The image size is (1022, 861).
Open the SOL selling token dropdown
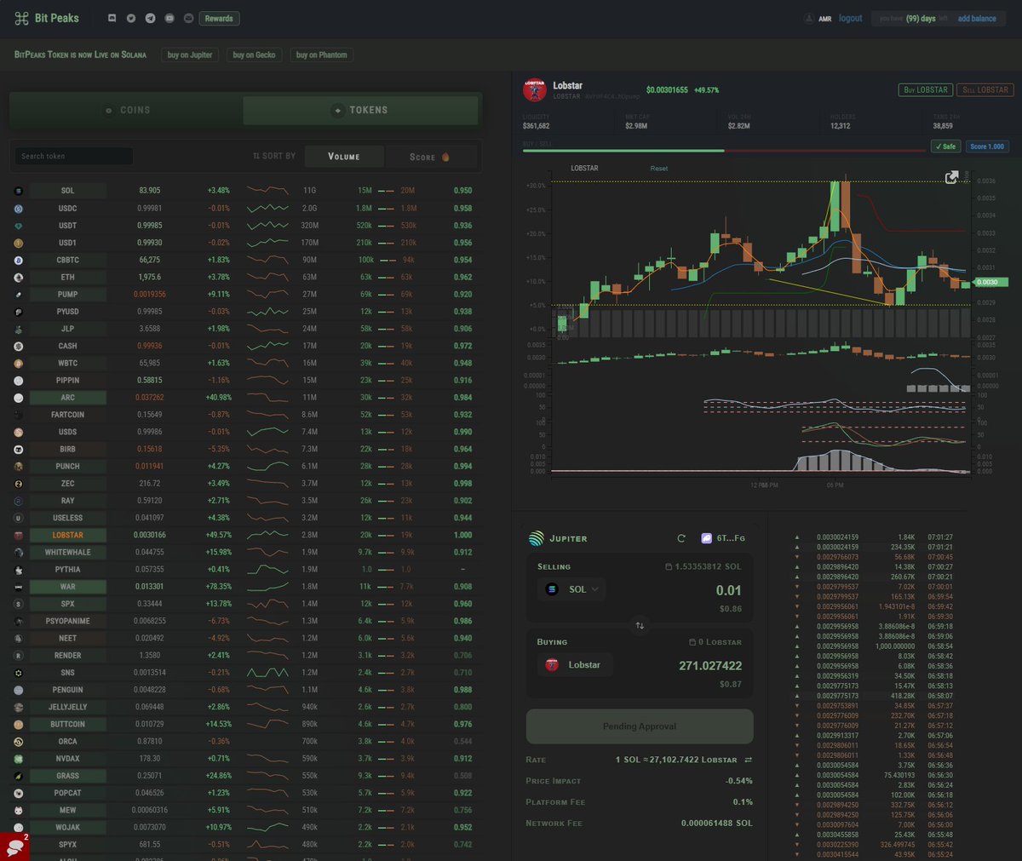click(571, 589)
